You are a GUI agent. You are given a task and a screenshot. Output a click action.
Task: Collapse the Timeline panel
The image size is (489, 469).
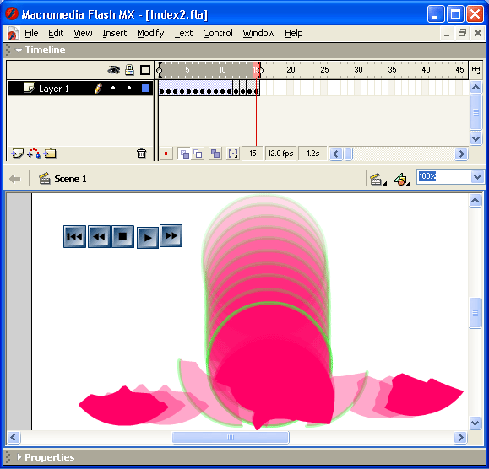pos(19,50)
